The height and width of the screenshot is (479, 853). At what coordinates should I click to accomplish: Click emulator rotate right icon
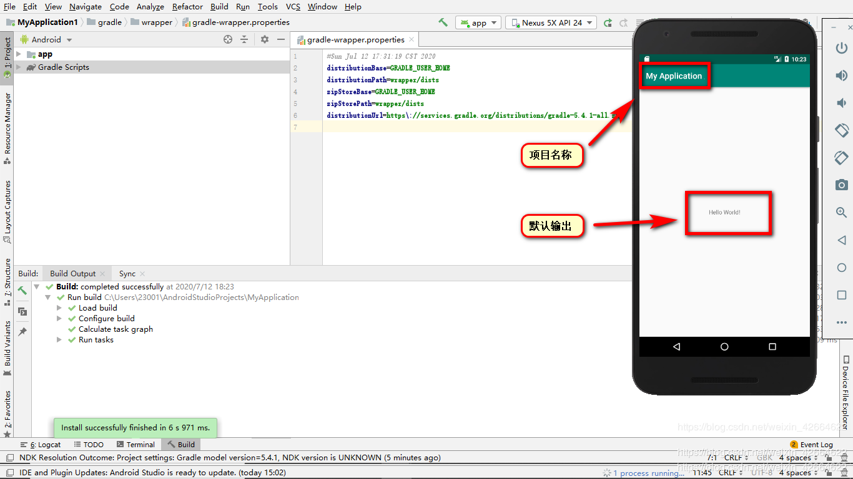click(x=842, y=157)
